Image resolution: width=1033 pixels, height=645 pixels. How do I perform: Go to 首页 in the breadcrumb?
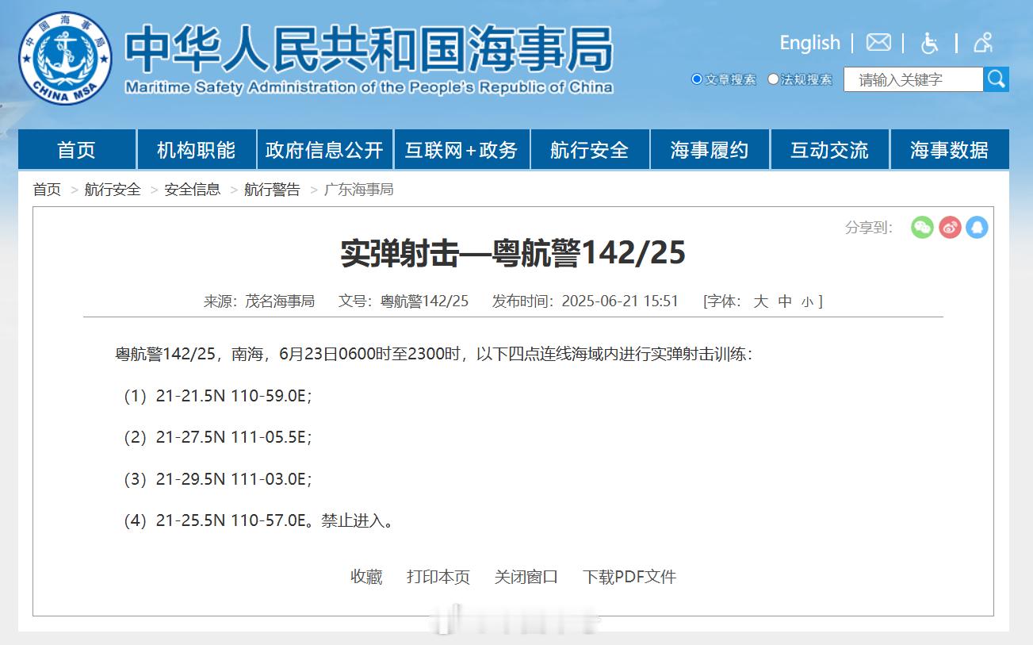pyautogui.click(x=47, y=190)
